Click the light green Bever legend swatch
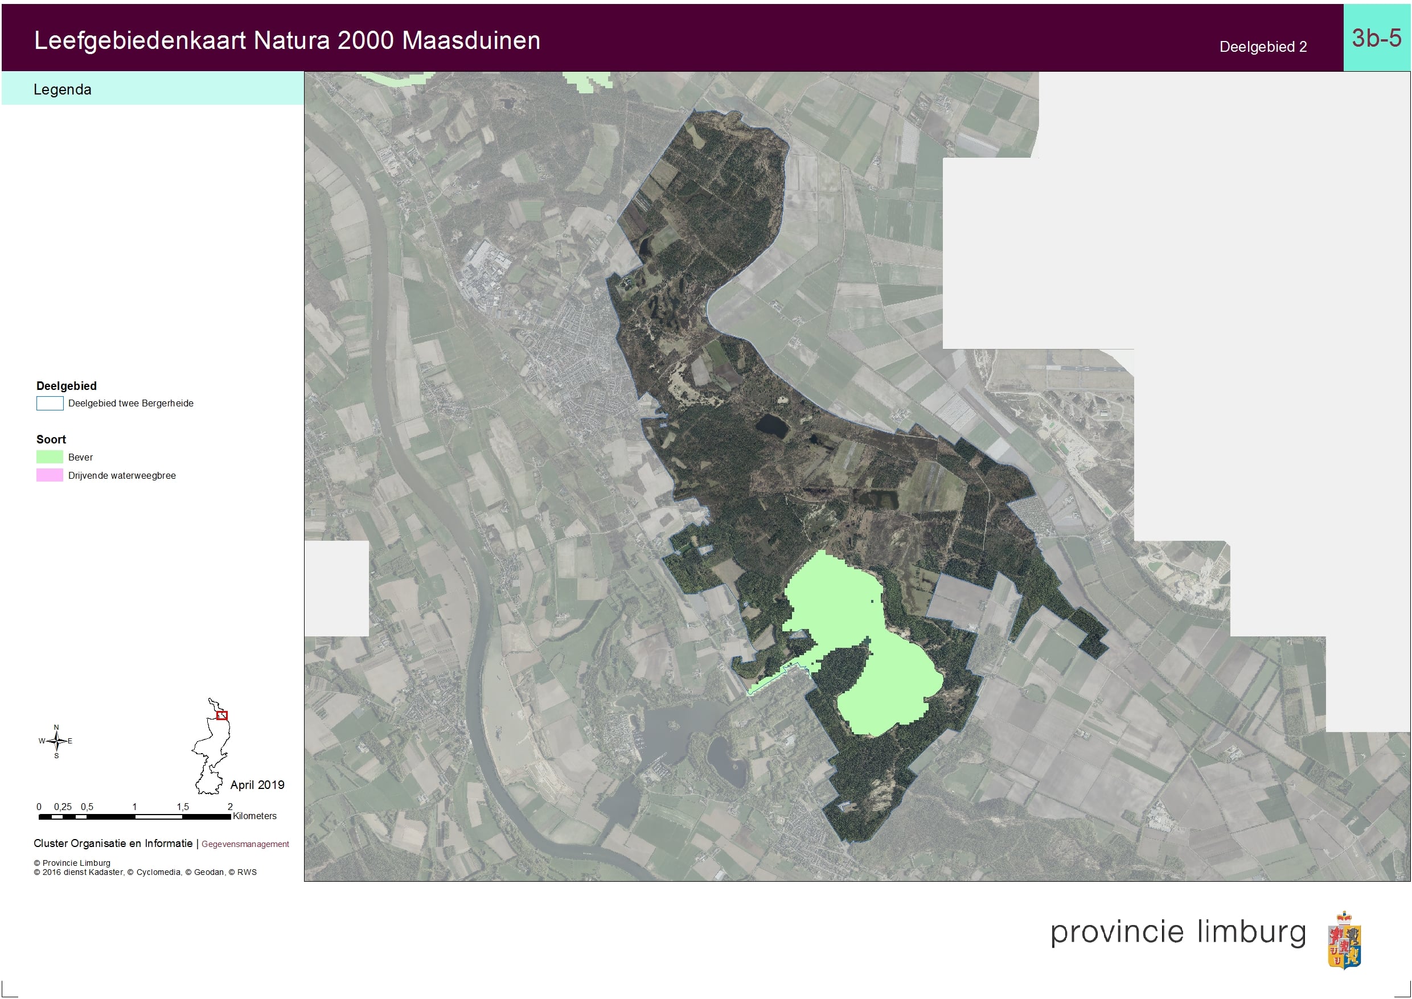This screenshot has height=999, width=1412. point(49,457)
